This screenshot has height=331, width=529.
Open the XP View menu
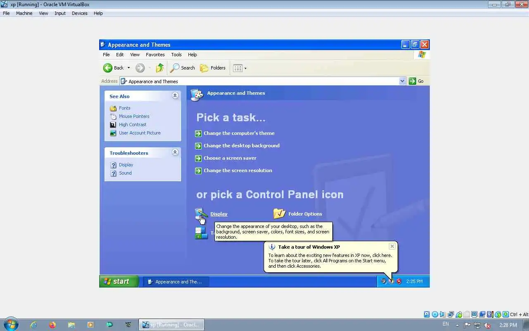tap(135, 55)
